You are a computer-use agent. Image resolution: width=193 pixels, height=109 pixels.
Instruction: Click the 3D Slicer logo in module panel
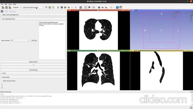(x=2, y=12)
